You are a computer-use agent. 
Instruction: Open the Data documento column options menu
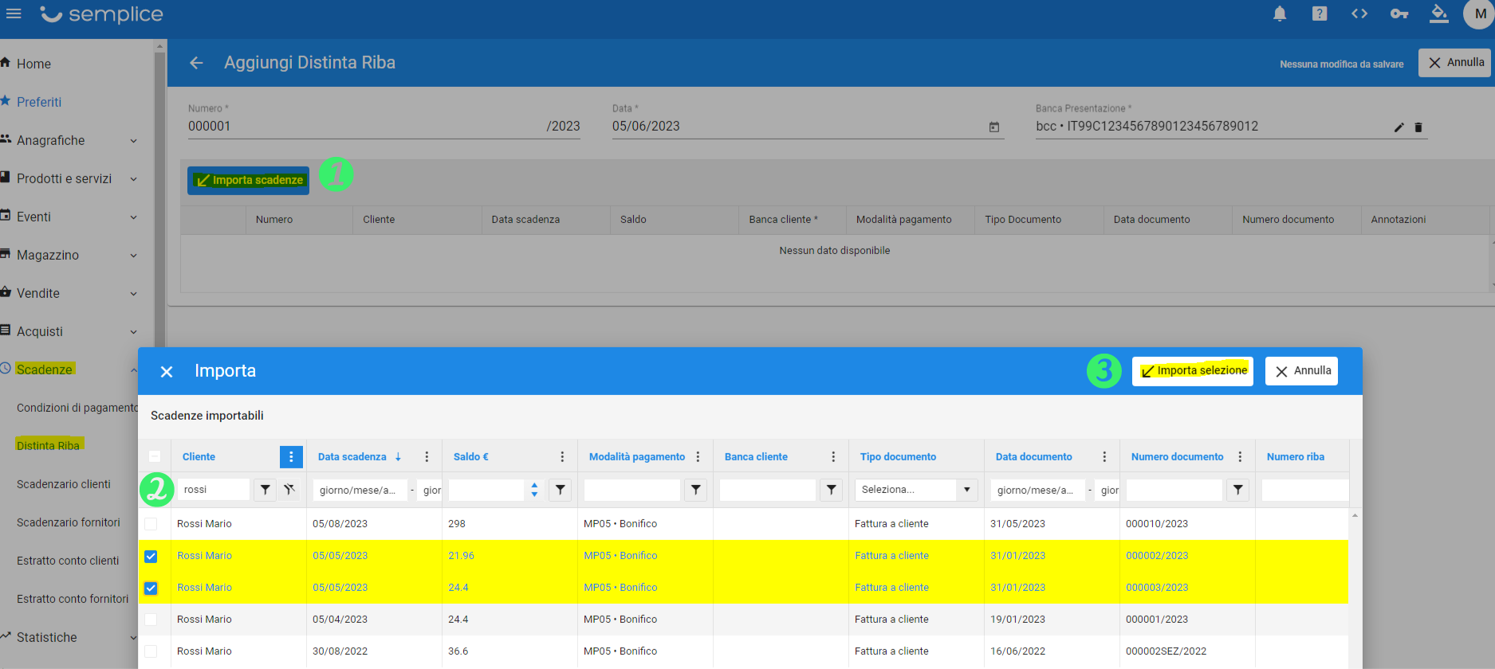(x=1104, y=457)
